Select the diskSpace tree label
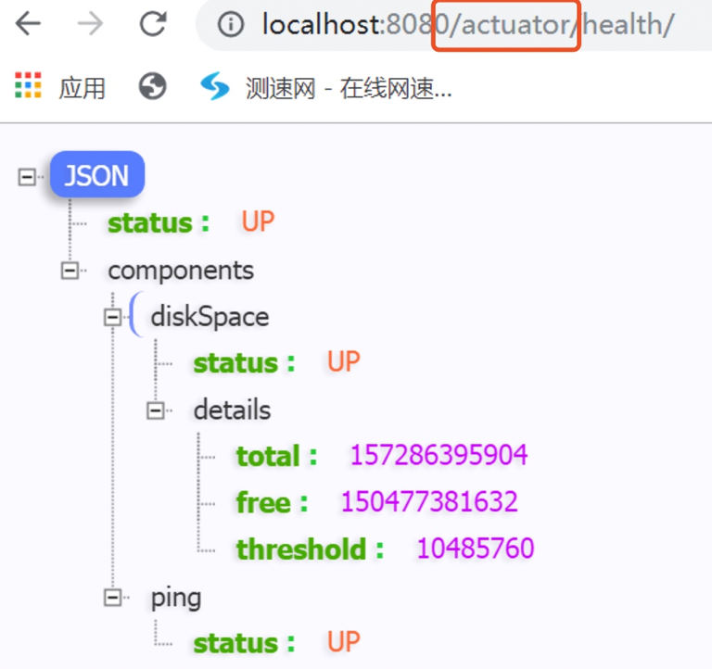The height and width of the screenshot is (669, 712). point(210,316)
